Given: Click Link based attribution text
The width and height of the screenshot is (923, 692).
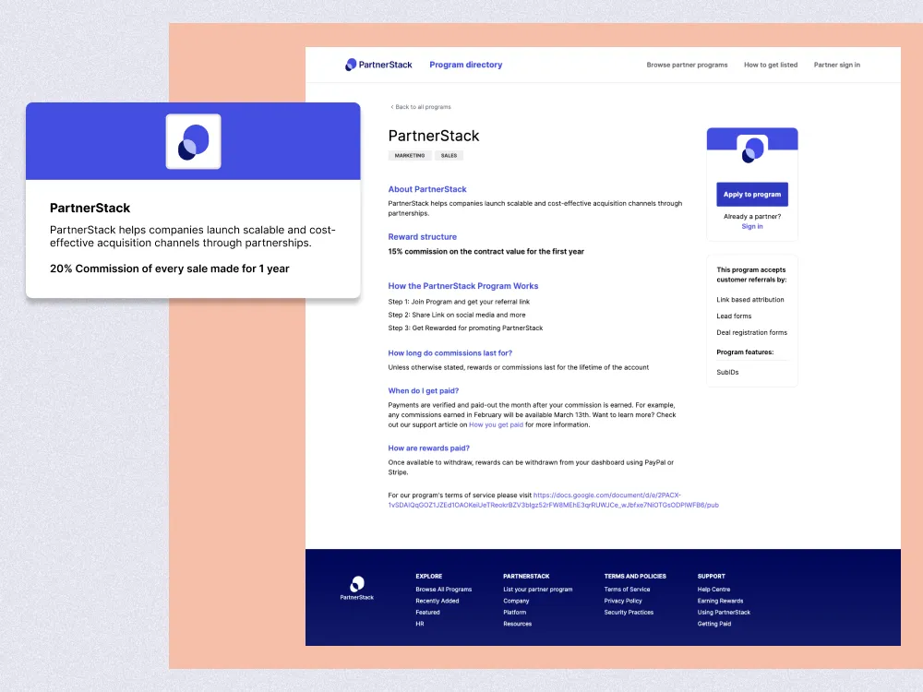Looking at the screenshot, I should coord(749,300).
